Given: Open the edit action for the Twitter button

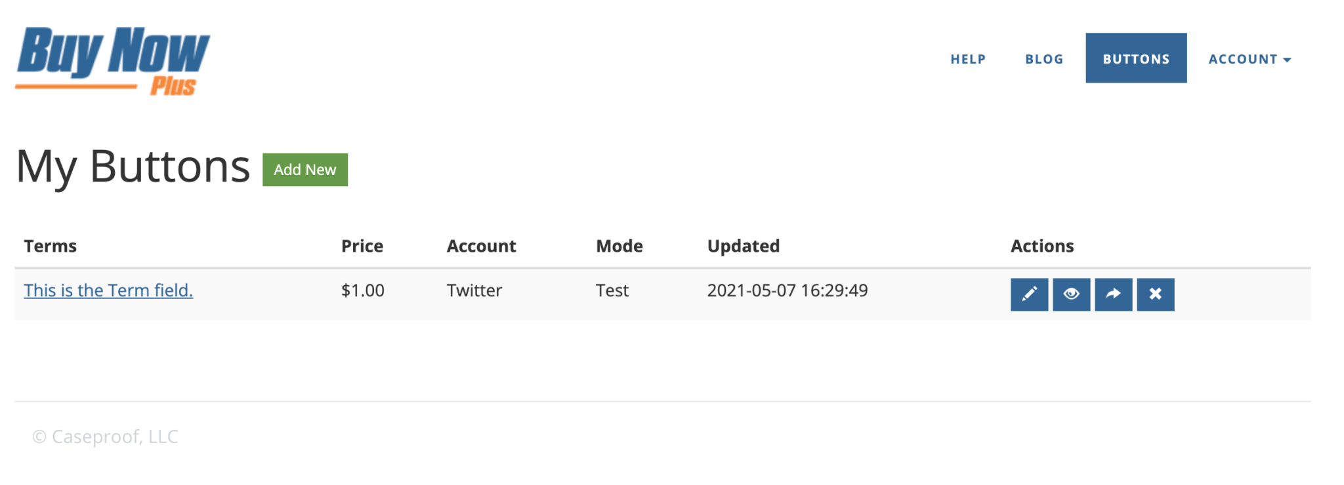Looking at the screenshot, I should (1029, 294).
